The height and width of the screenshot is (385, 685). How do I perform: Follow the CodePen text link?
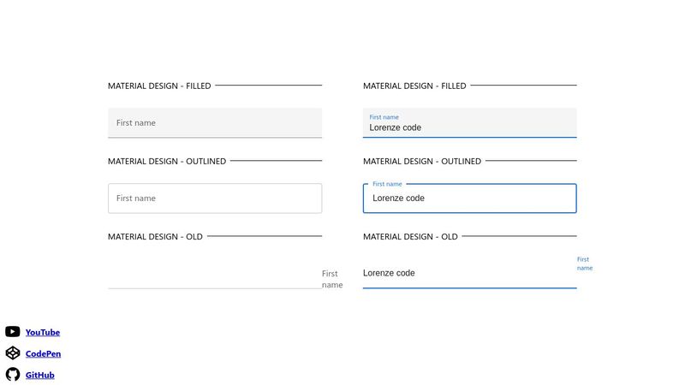pyautogui.click(x=43, y=354)
